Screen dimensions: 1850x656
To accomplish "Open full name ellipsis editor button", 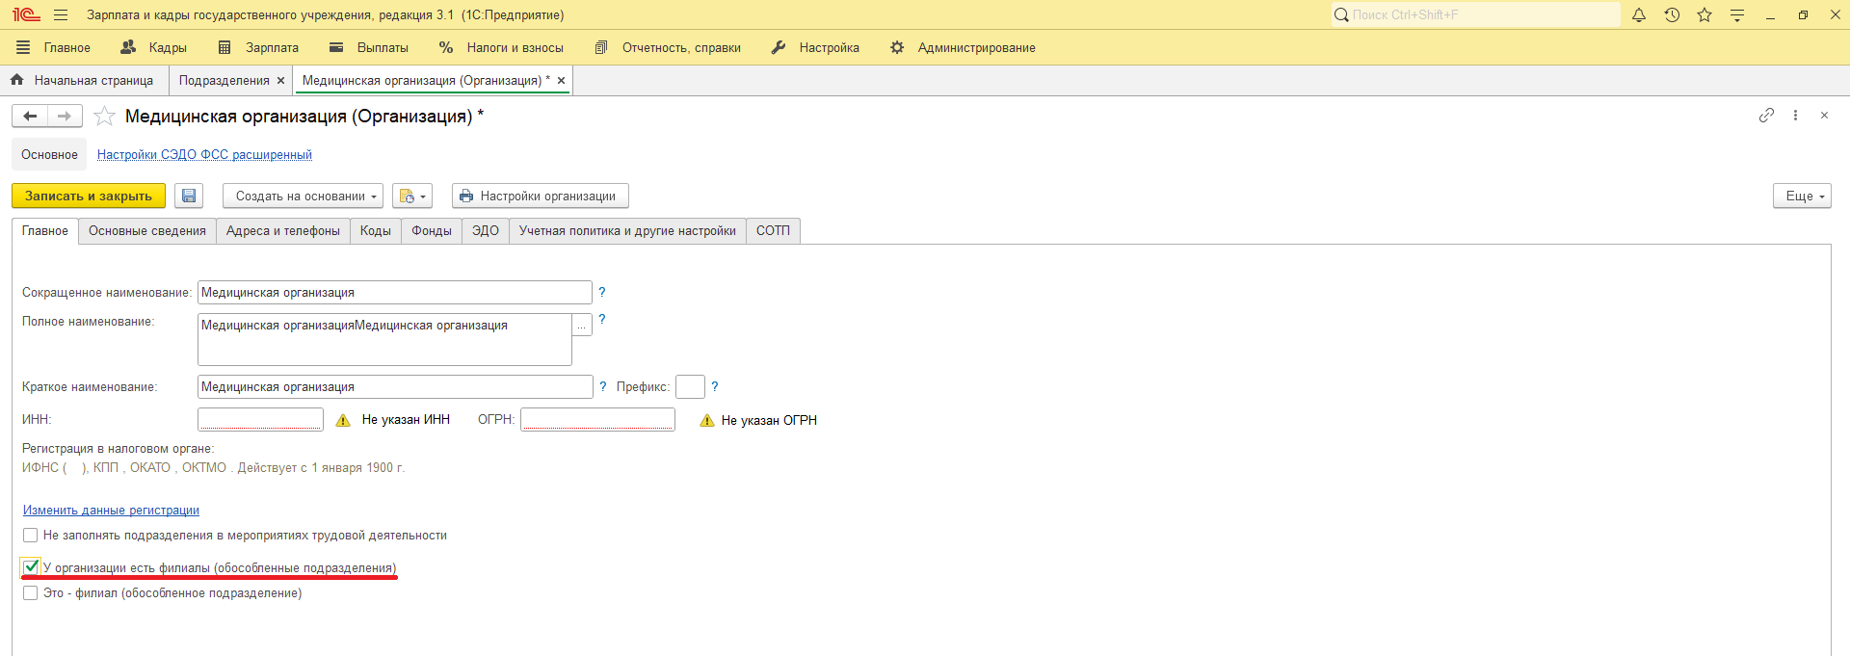I will click(x=582, y=325).
